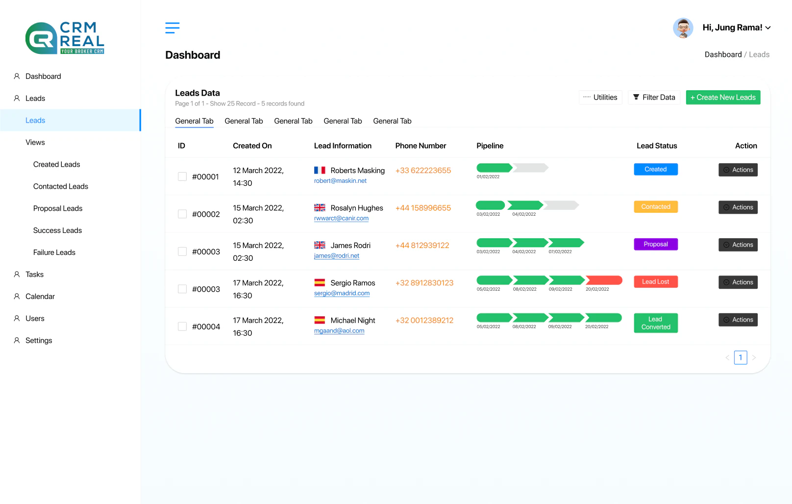
Task: Click the Spain flag by Michael Night
Action: (x=320, y=320)
